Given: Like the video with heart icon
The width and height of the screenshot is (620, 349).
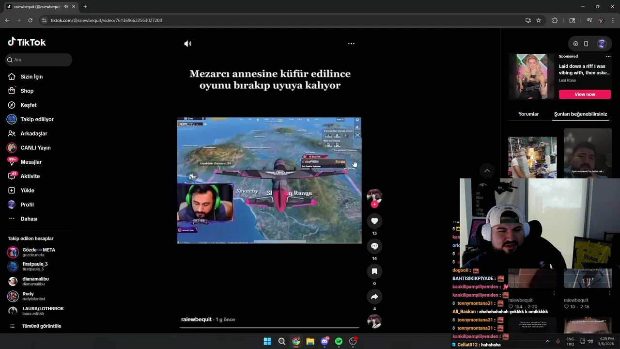Looking at the screenshot, I should pyautogui.click(x=374, y=221).
